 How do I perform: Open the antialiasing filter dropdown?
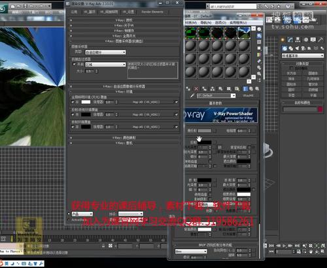click(105, 65)
